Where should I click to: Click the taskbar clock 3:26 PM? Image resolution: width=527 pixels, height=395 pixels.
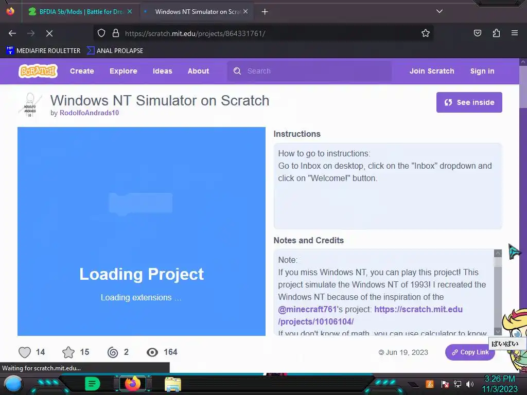[500, 379]
